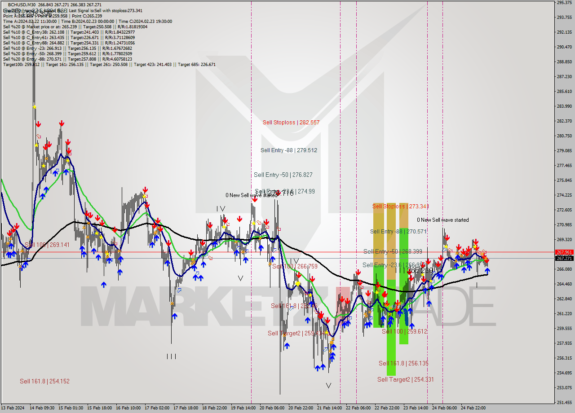Image resolution: width=575 pixels, height=413 pixels.
Task: Click the '20 Feb 06:00' time label
Action: tap(272, 408)
